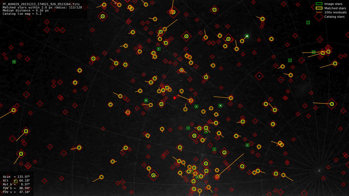Click the yellow Matched stars legend square
The image size is (349, 196).
coord(319,8)
